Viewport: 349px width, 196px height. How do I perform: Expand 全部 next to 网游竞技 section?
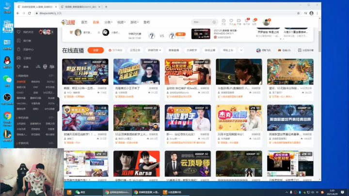(x=51, y=76)
